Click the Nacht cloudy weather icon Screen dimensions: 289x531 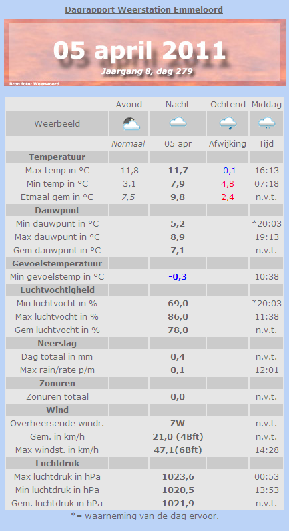click(178, 122)
